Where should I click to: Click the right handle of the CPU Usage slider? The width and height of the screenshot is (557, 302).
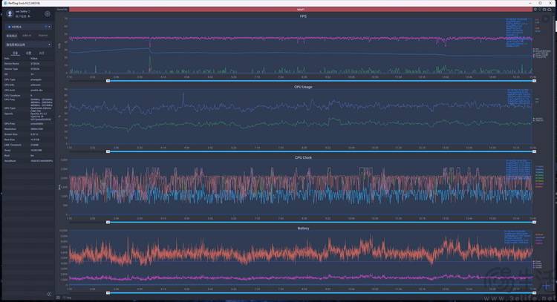click(x=534, y=151)
